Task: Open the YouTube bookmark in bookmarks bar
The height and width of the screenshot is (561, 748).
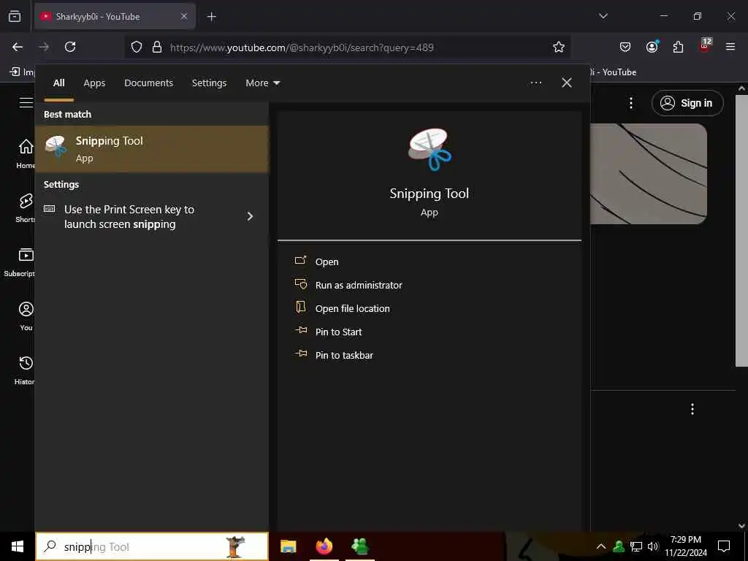Action: pos(614,72)
